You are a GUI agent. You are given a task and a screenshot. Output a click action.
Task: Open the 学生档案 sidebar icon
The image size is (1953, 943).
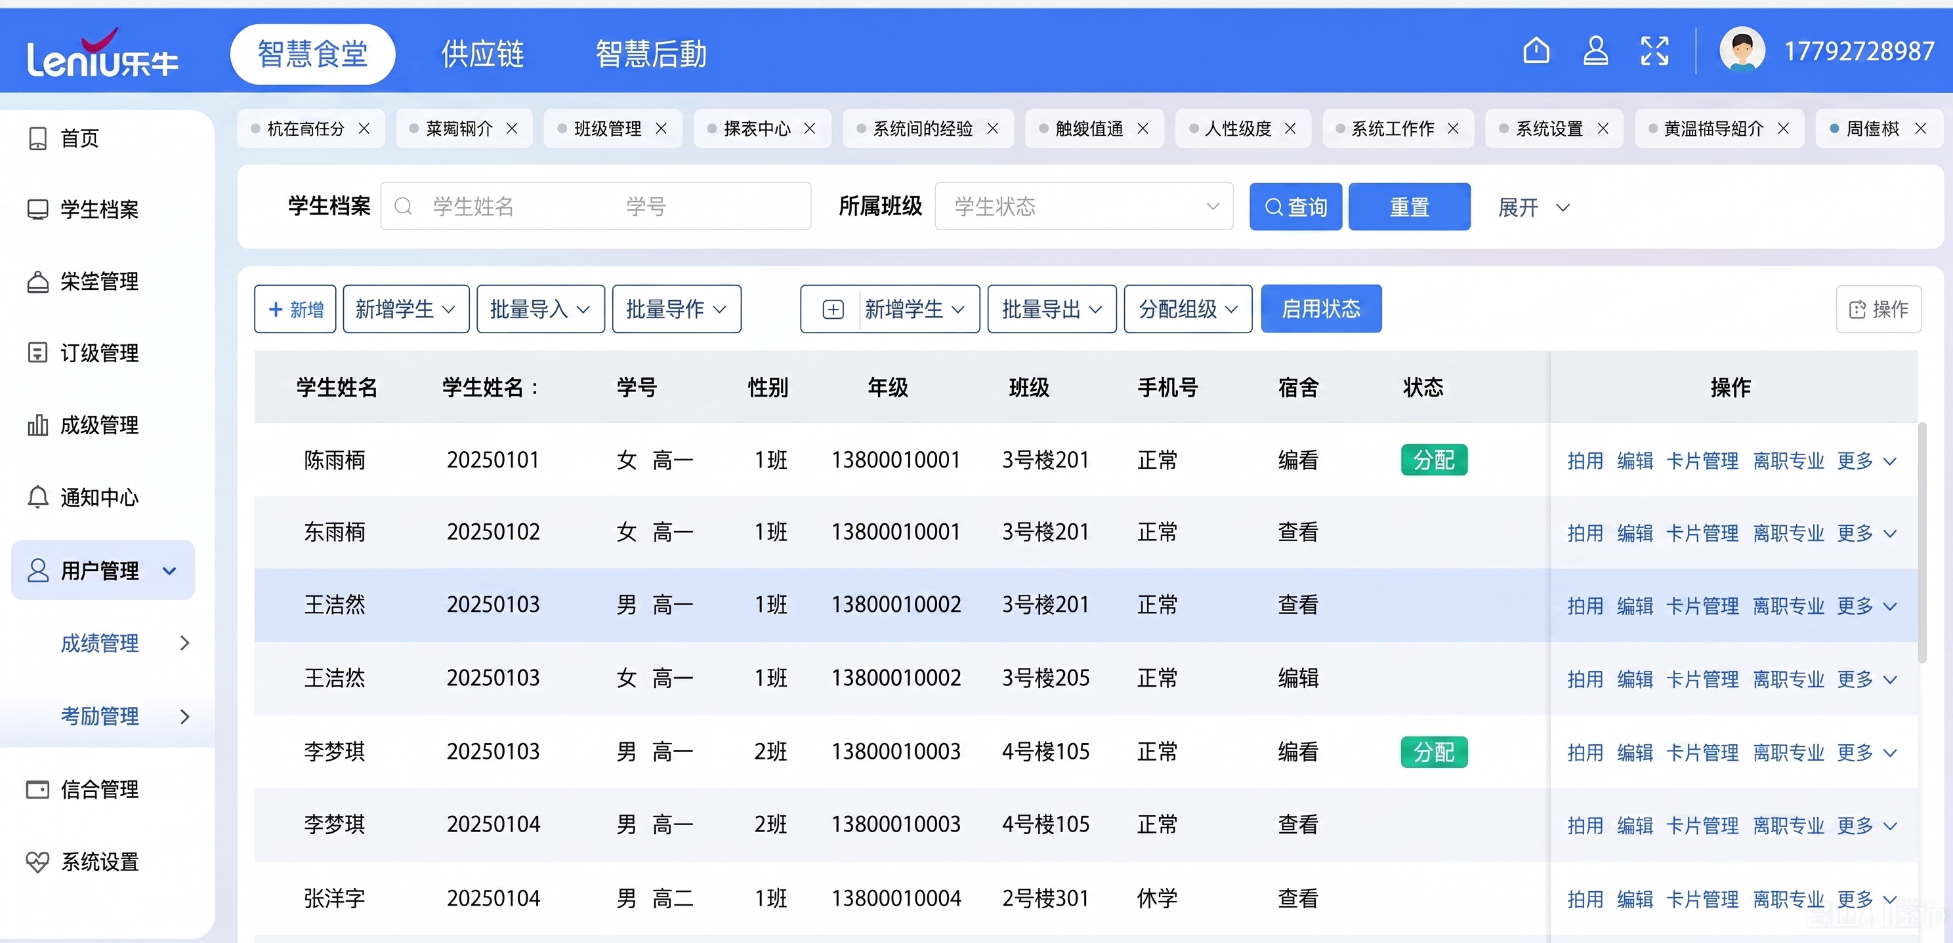click(37, 209)
